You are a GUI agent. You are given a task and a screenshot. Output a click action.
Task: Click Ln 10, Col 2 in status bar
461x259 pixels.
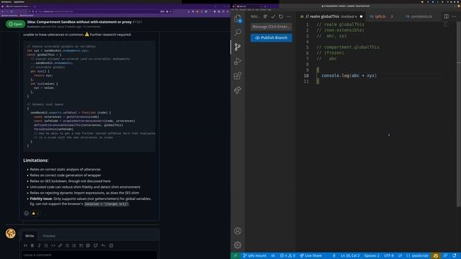[350, 256]
